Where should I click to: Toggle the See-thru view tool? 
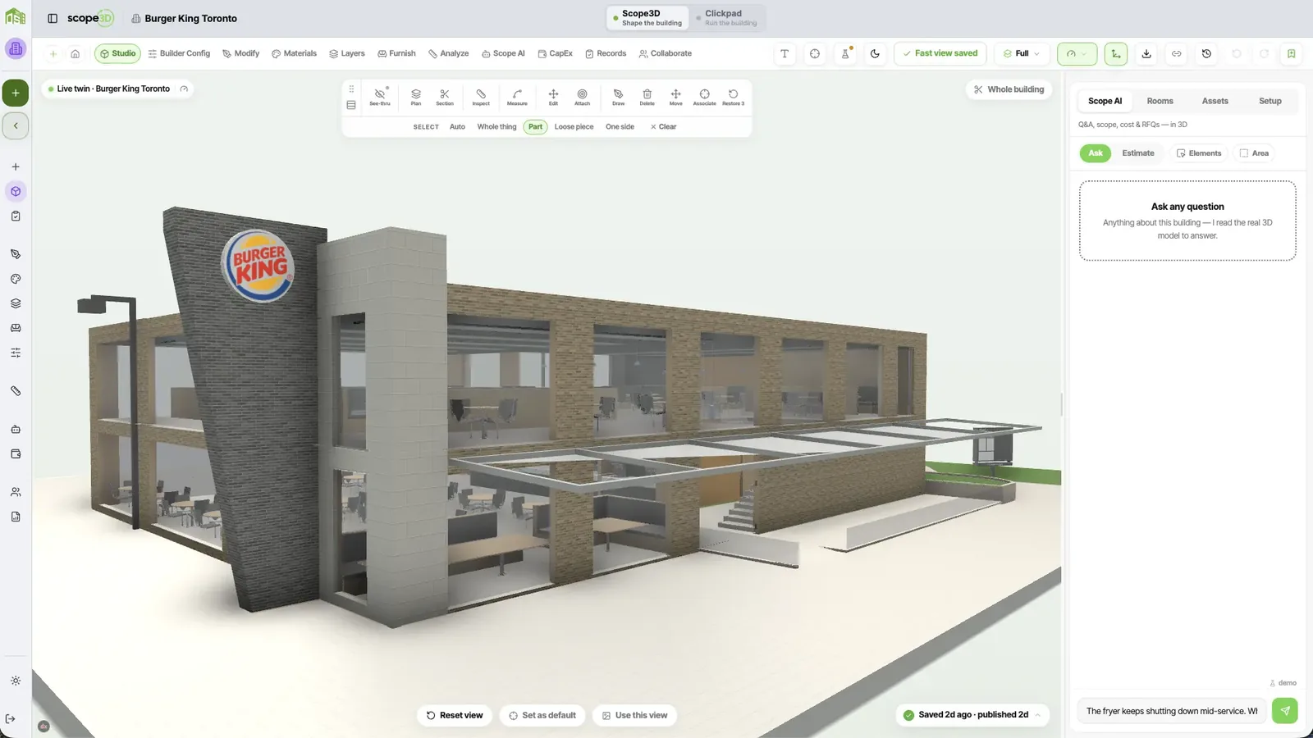coord(380,97)
